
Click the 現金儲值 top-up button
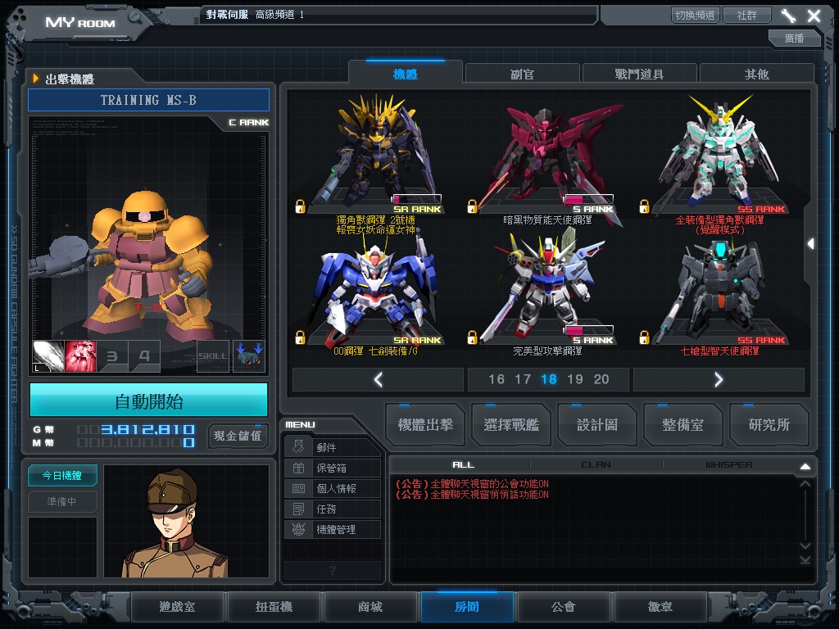point(238,436)
